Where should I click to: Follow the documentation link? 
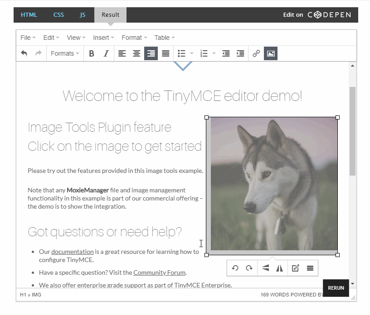click(x=73, y=252)
